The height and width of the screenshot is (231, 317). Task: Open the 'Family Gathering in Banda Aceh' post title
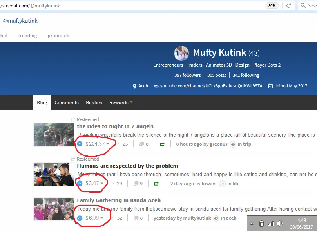click(x=119, y=200)
